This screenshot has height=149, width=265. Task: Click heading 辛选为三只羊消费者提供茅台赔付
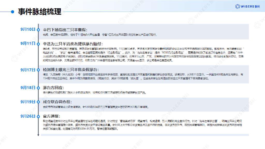click(x=73, y=44)
